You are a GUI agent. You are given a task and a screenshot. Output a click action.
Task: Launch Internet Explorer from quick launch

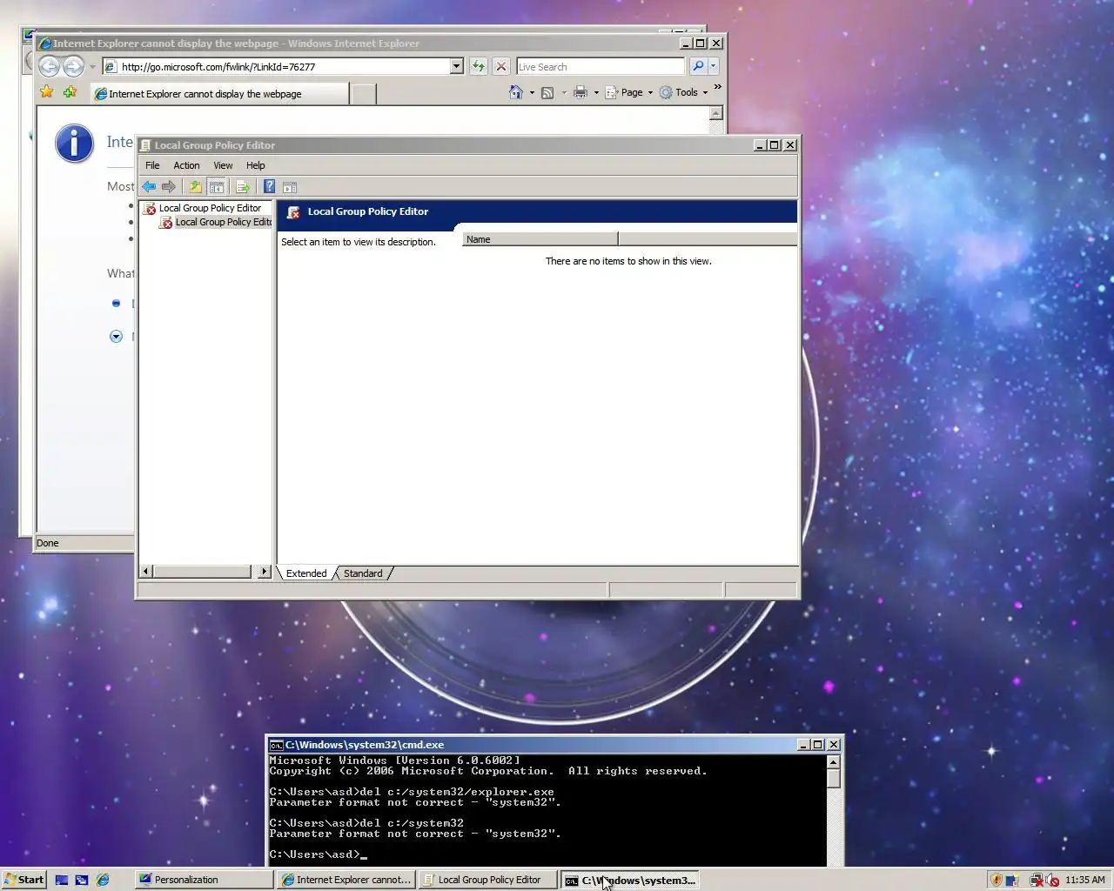pos(103,880)
